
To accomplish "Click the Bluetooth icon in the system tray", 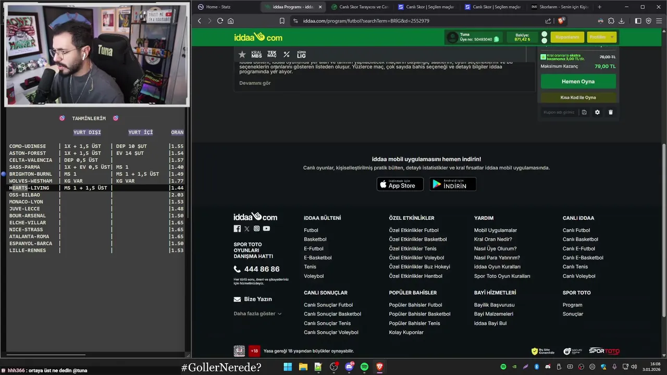I will [536, 367].
